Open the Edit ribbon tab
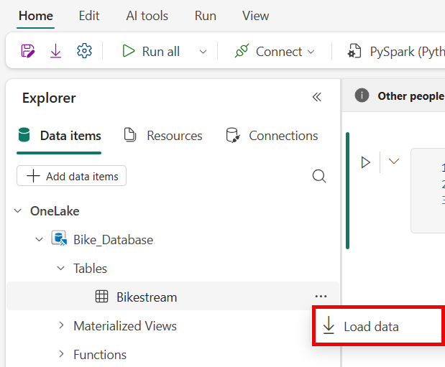 click(89, 16)
